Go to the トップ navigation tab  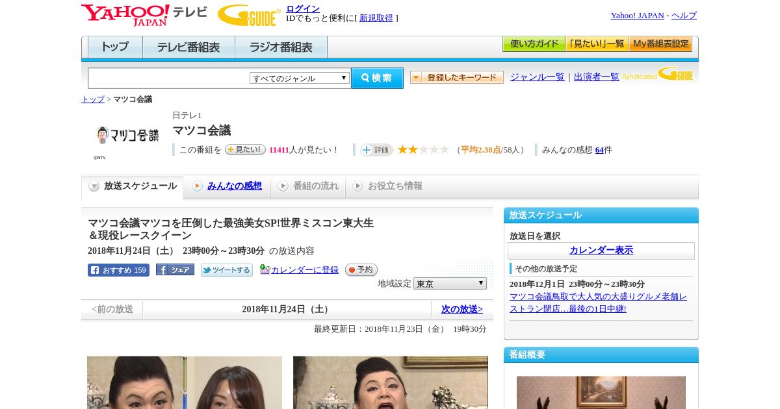click(115, 47)
